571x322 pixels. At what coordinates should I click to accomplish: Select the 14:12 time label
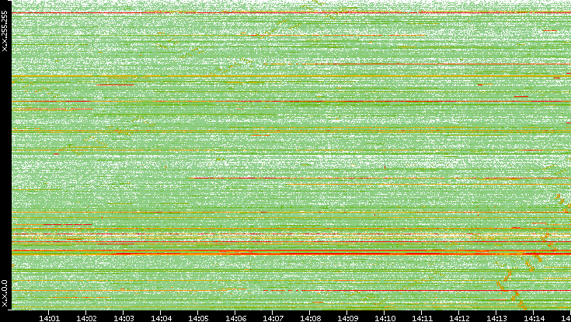[x=459, y=317]
